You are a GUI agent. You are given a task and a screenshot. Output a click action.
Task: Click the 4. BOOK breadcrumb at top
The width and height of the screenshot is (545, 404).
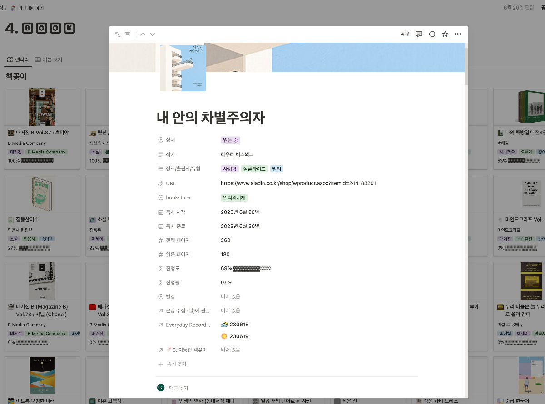(x=27, y=8)
